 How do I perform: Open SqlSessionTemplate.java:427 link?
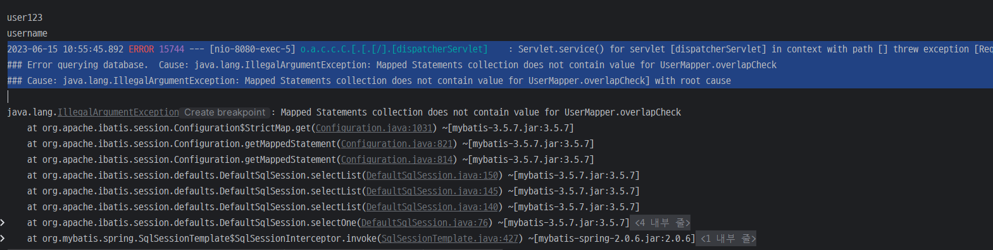450,239
